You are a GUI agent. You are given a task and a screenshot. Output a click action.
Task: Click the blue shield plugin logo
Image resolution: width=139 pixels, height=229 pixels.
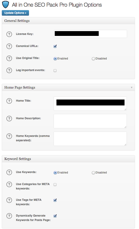6,5
